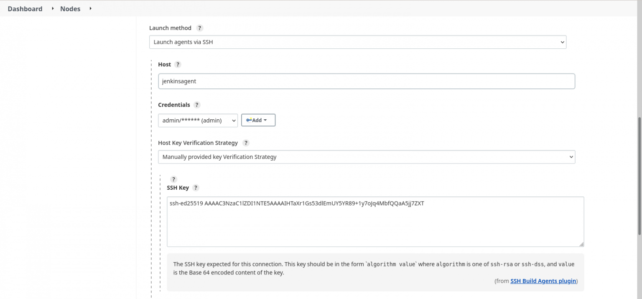The image size is (642, 299).
Task: Navigate to Nodes via breadcrumb
Action: click(x=70, y=8)
